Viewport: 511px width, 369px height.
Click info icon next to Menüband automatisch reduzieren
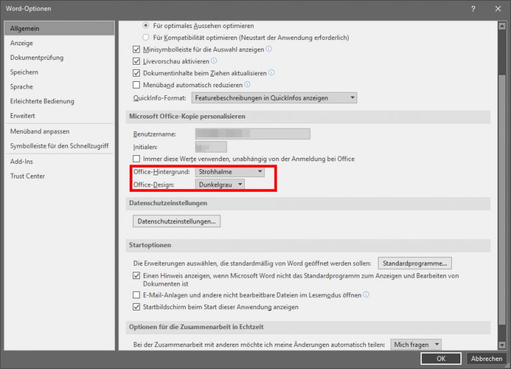coord(247,85)
